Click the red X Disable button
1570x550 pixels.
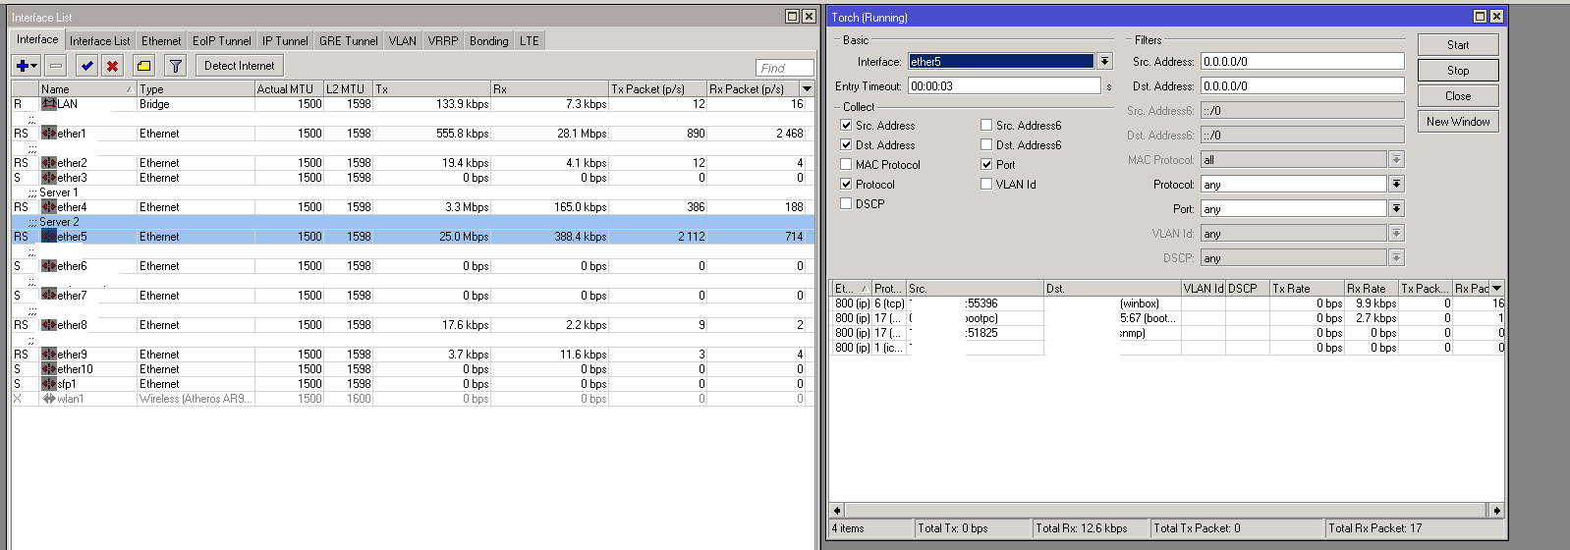pos(112,66)
